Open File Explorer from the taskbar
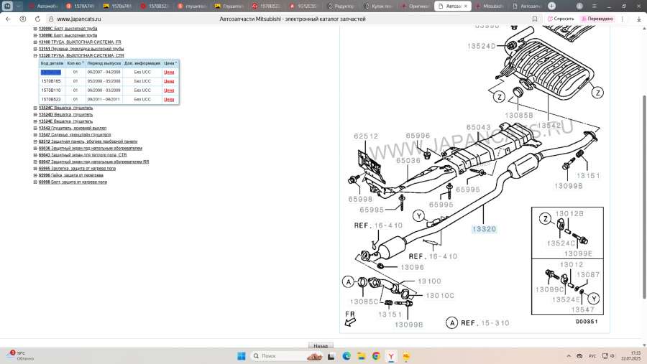This screenshot has width=647, height=364. (361, 356)
